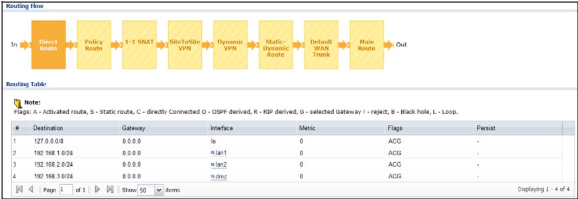Image resolution: width=578 pixels, height=199 pixels.
Task: Go to the first page icon
Action: pyautogui.click(x=20, y=190)
